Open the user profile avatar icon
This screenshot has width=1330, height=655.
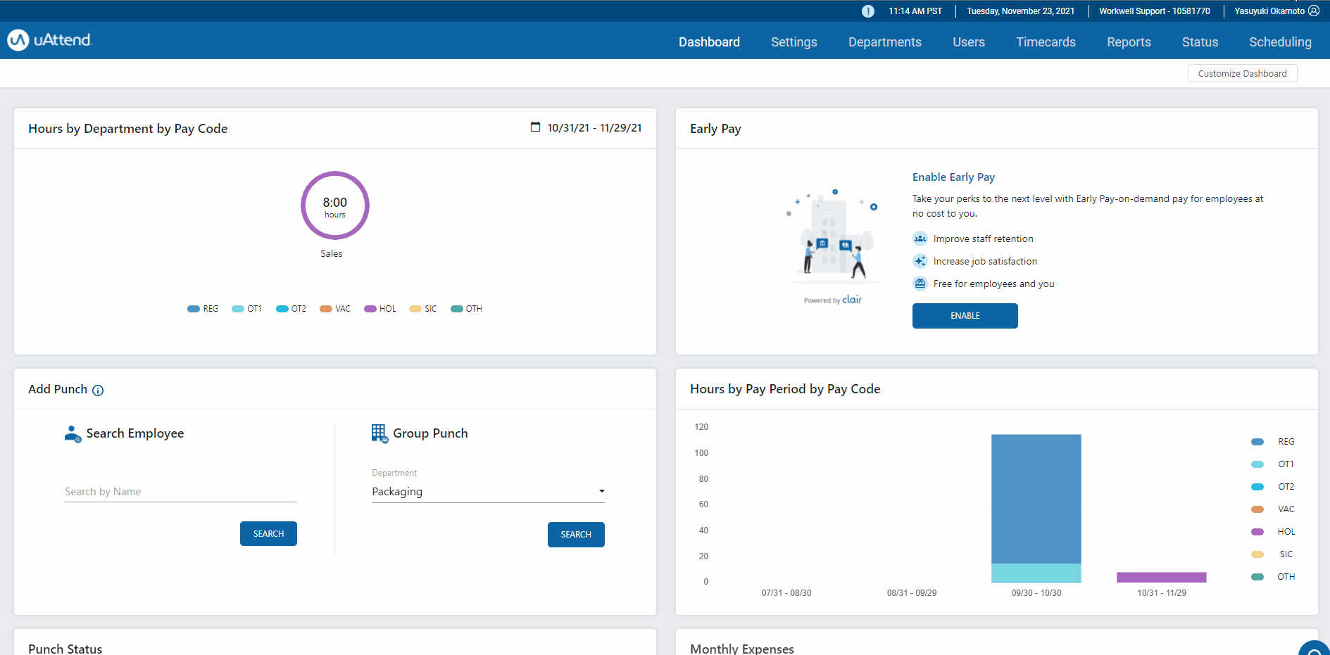(1314, 11)
